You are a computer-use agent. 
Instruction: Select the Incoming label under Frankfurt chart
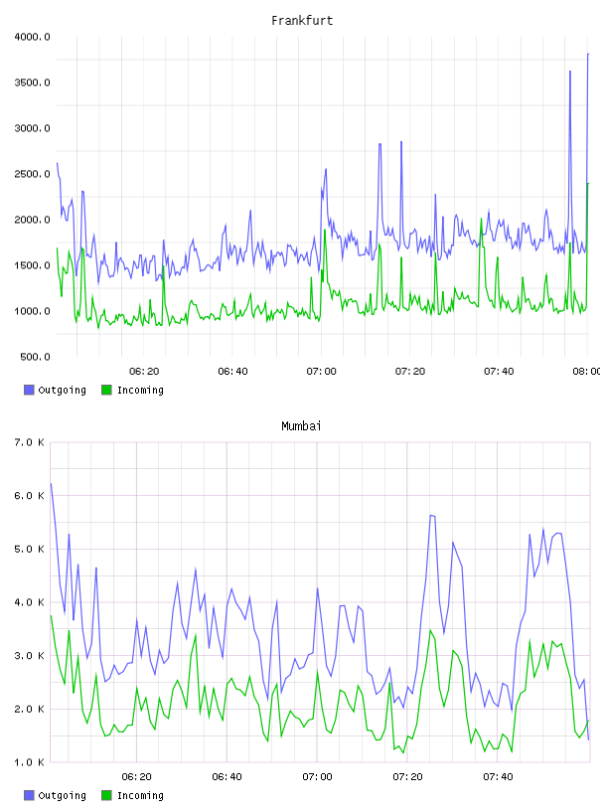(x=140, y=390)
